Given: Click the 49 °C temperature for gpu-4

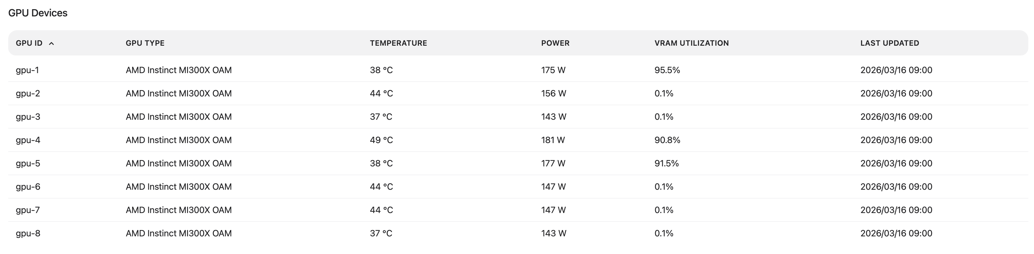Looking at the screenshot, I should pyautogui.click(x=381, y=140).
